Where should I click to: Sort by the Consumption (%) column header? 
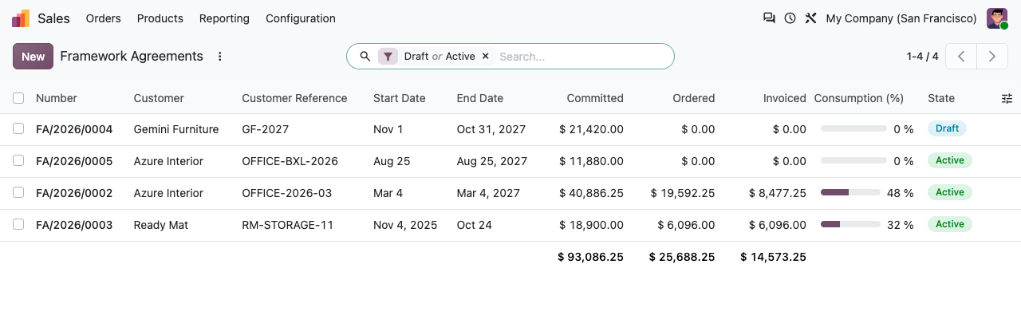click(x=859, y=98)
